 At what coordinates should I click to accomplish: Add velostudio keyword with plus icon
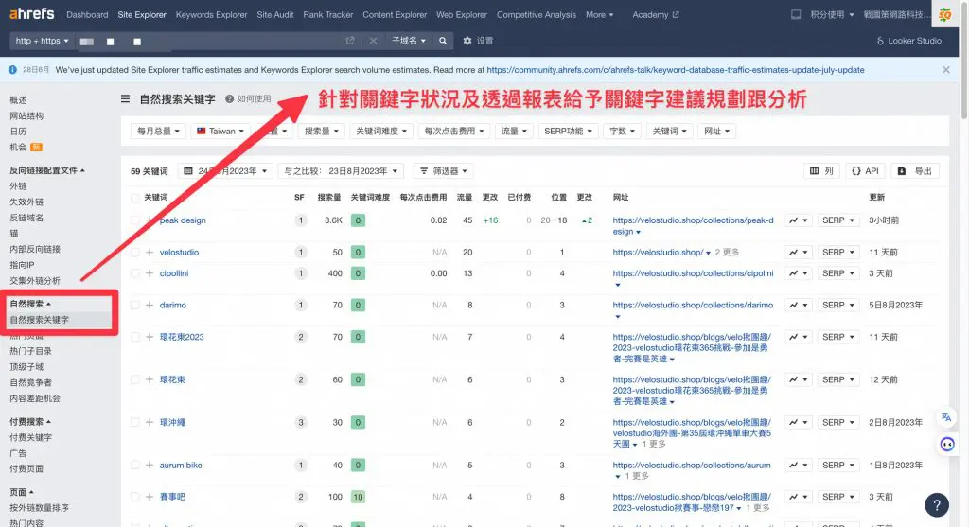pos(149,252)
